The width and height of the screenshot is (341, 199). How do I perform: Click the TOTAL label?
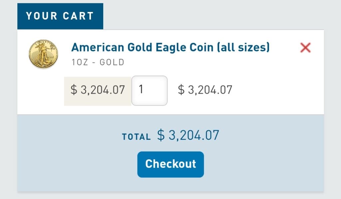click(x=136, y=137)
